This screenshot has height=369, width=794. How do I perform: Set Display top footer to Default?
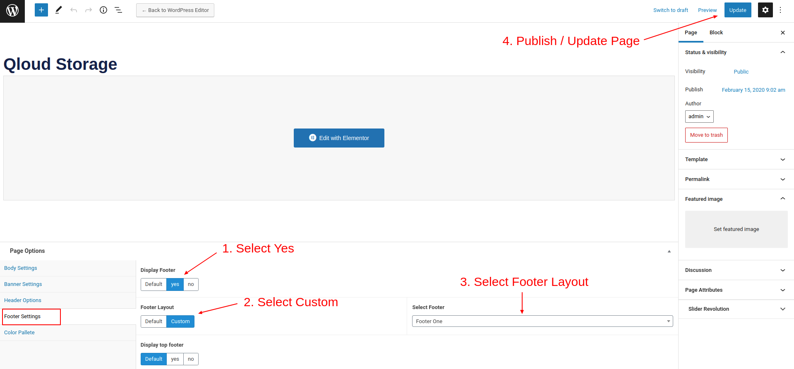pos(154,359)
